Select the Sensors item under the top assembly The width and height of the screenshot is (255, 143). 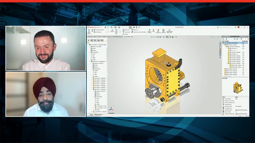click(x=93, y=50)
